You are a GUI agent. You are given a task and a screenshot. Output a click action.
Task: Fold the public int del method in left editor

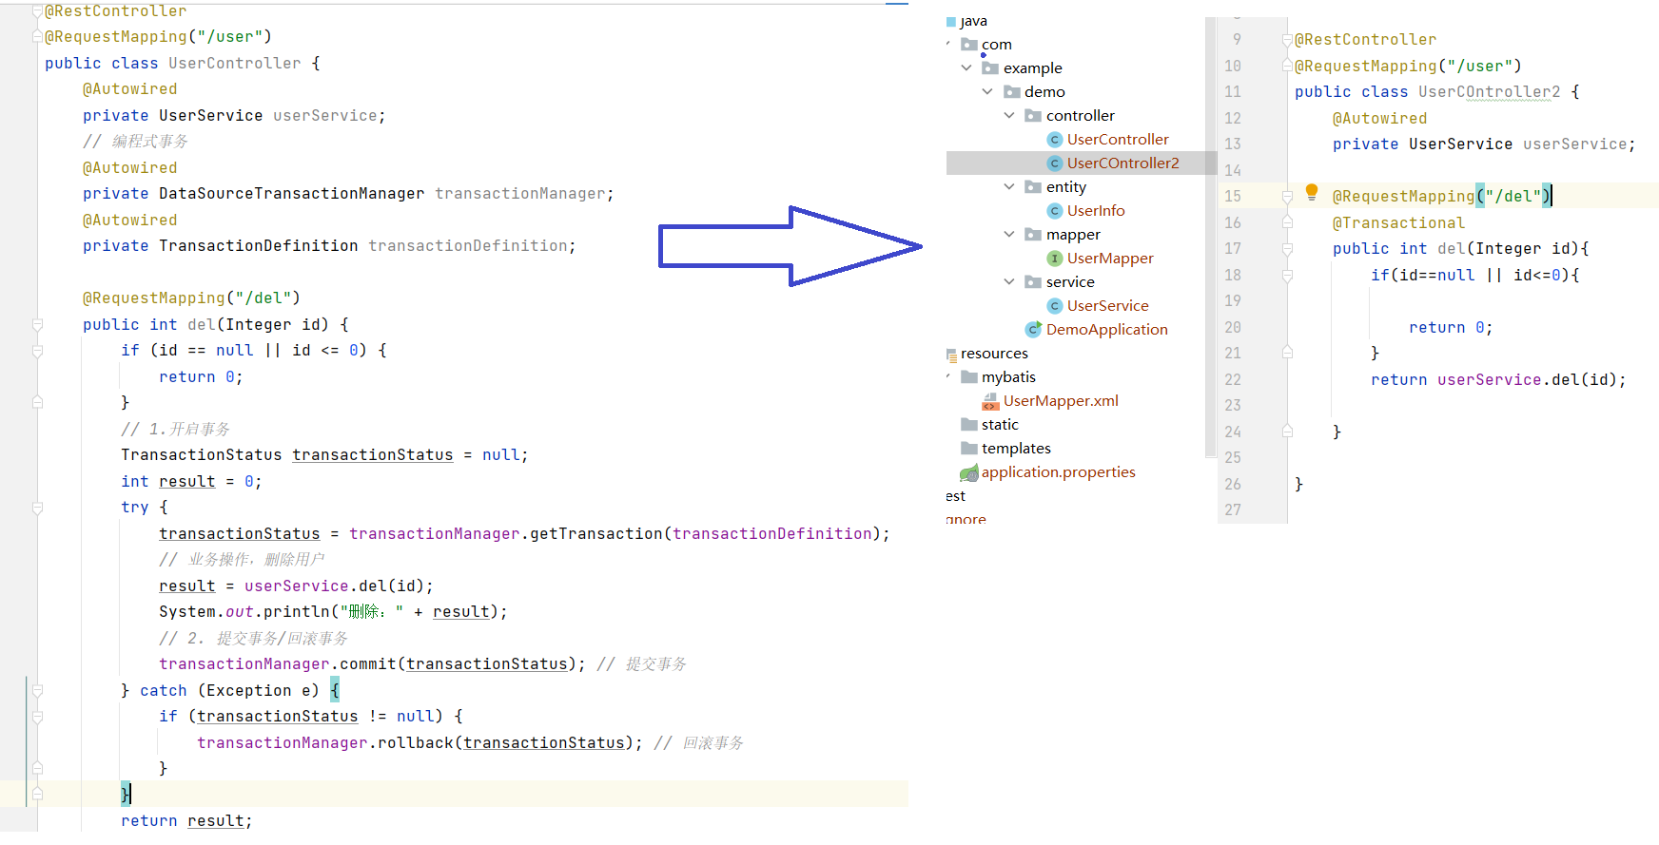pyautogui.click(x=38, y=325)
